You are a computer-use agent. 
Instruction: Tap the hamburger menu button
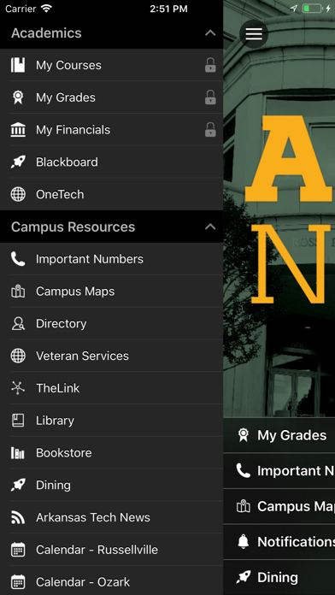pyautogui.click(x=254, y=34)
